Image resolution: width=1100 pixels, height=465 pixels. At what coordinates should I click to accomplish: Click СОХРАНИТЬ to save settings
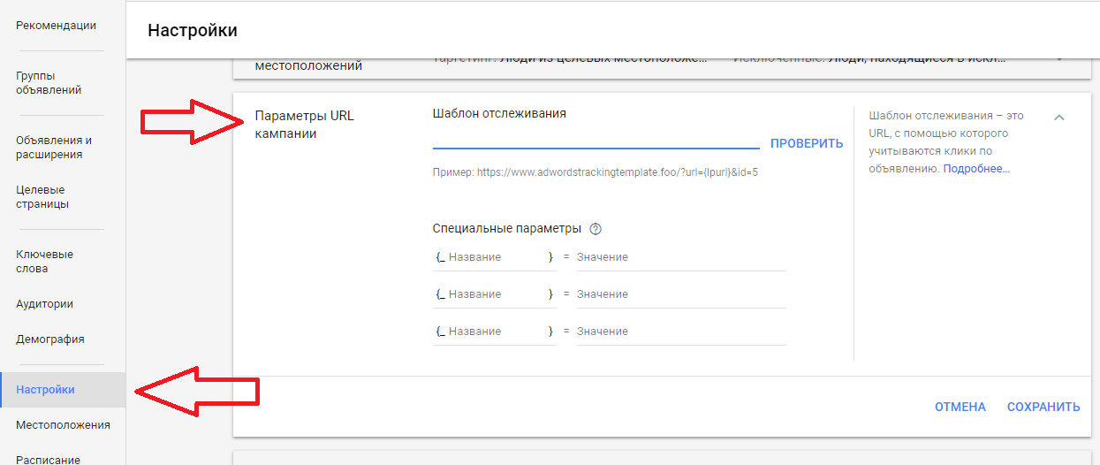[1043, 408]
